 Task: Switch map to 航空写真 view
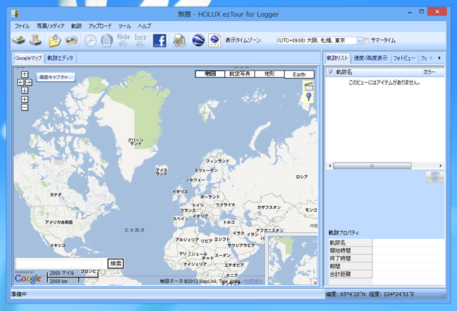click(x=239, y=74)
